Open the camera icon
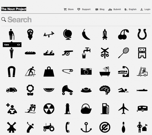The image size is (152, 135). (x=86, y=71)
